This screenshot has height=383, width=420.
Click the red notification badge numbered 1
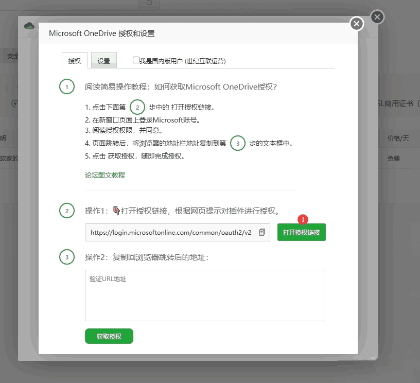click(x=303, y=219)
